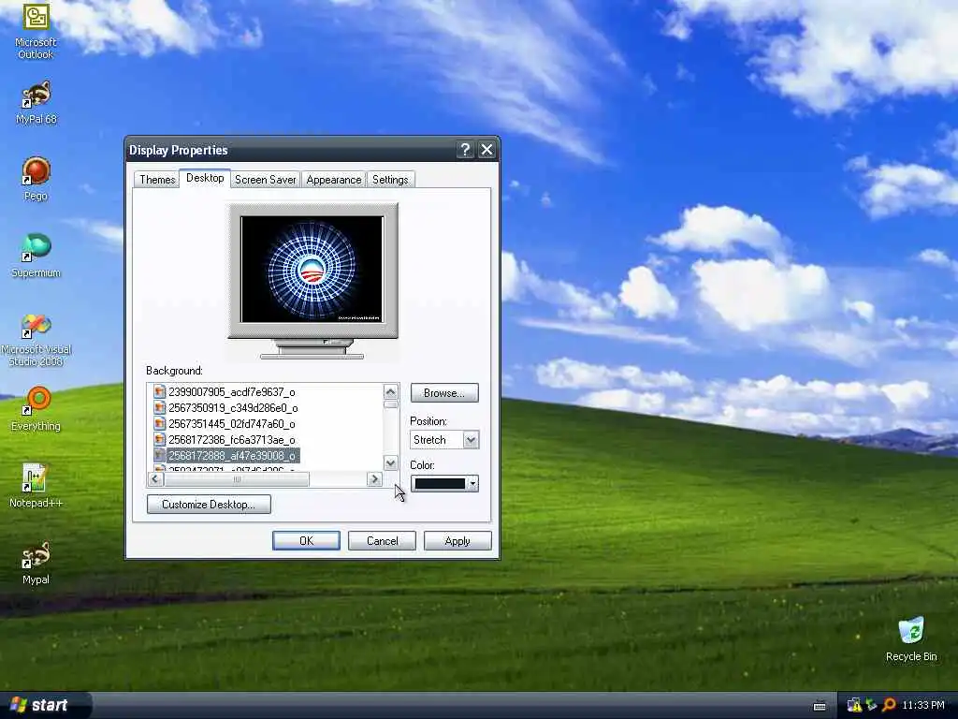This screenshot has width=958, height=719.
Task: Select background 2567350919_c349d286e0_o
Action: click(x=233, y=408)
